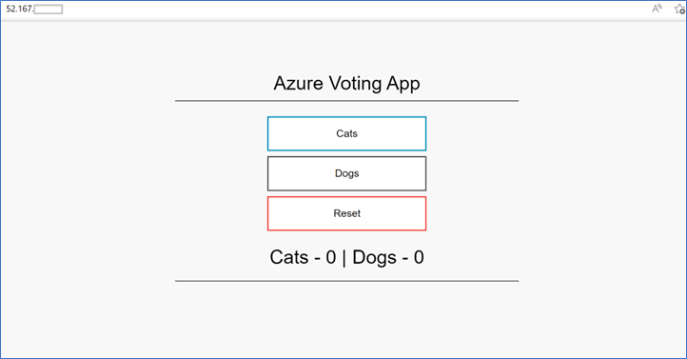Image resolution: width=687 pixels, height=359 pixels.
Task: Click blank page area beneath bottom divider
Action: click(x=346, y=320)
